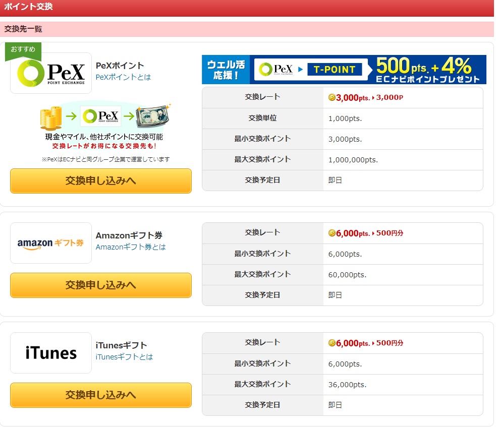Screen dimensions: 496x427
Task: Open the PeXポイントとは link
Action: [x=123, y=77]
